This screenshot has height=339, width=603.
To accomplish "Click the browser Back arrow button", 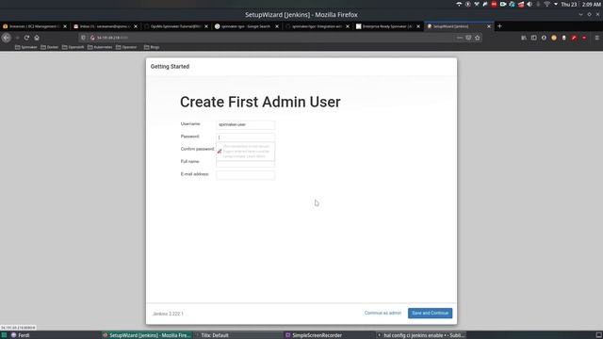I will tap(7, 38).
